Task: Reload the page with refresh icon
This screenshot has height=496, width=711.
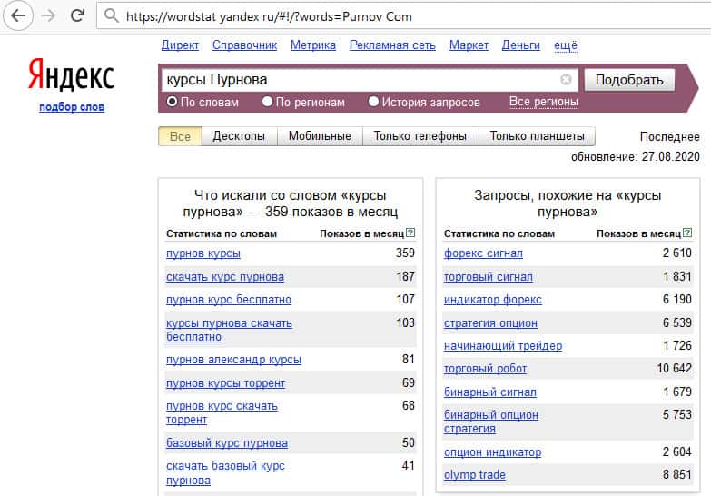Action: coord(78,16)
